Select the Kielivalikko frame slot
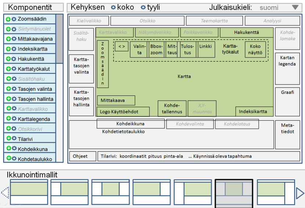 click(89, 21)
